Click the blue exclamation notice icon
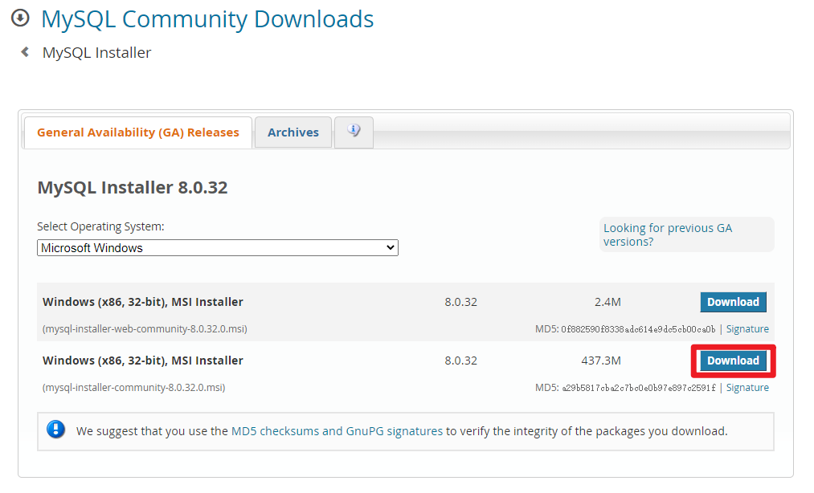Screen dimensions: 814x493 coord(55,430)
